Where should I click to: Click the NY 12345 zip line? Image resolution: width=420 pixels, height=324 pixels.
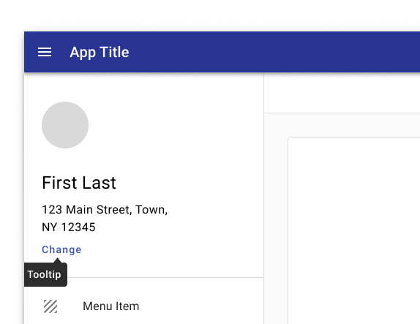coord(69,227)
